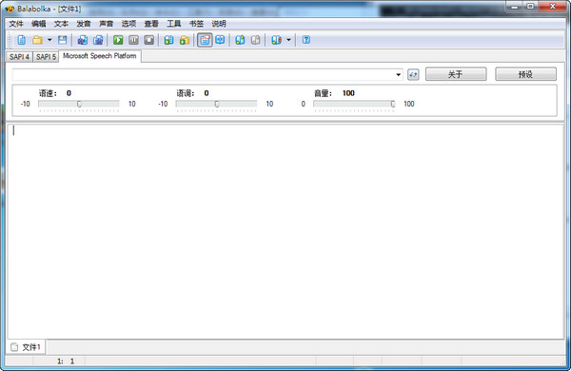The height and width of the screenshot is (371, 571).
Task: Open the 文本 menu
Action: [61, 24]
